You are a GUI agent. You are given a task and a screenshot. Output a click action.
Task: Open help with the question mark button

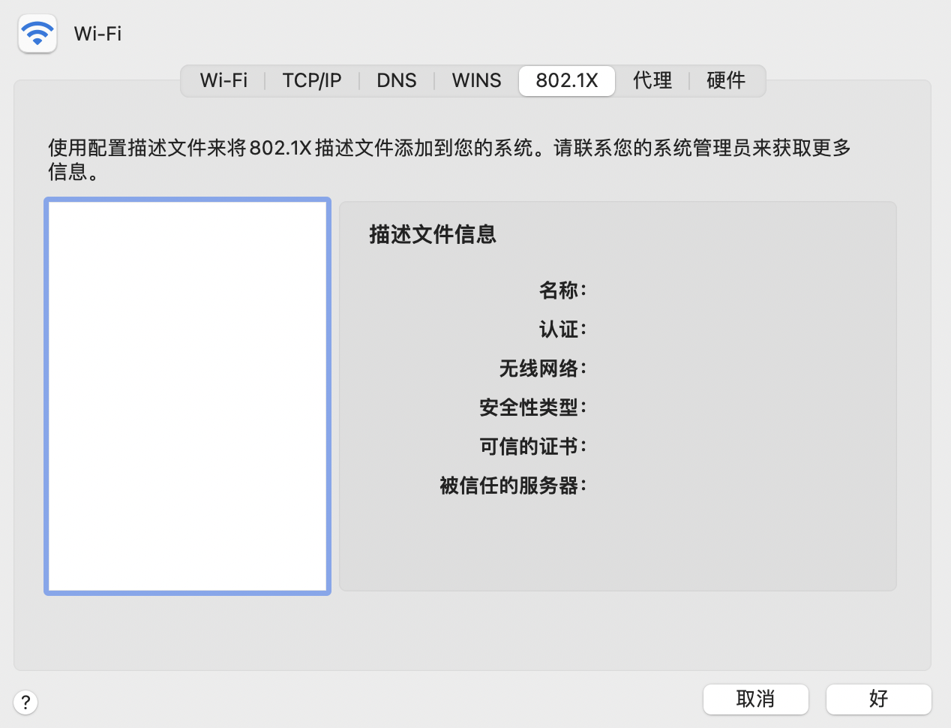coord(25,702)
